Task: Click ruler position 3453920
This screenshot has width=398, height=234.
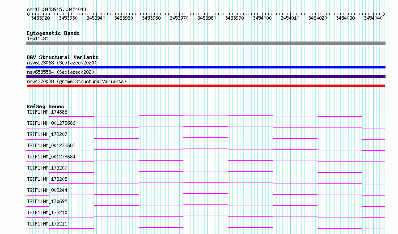Action: click(x=40, y=18)
